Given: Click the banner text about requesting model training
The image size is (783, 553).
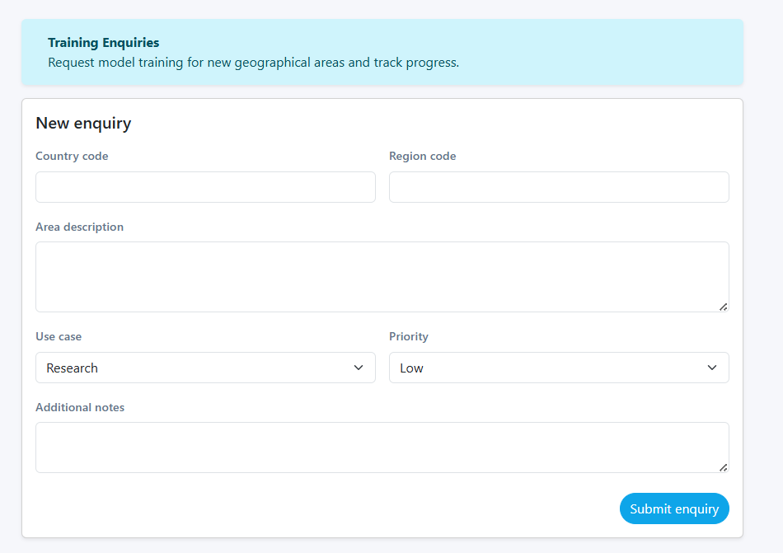Looking at the screenshot, I should [x=253, y=63].
